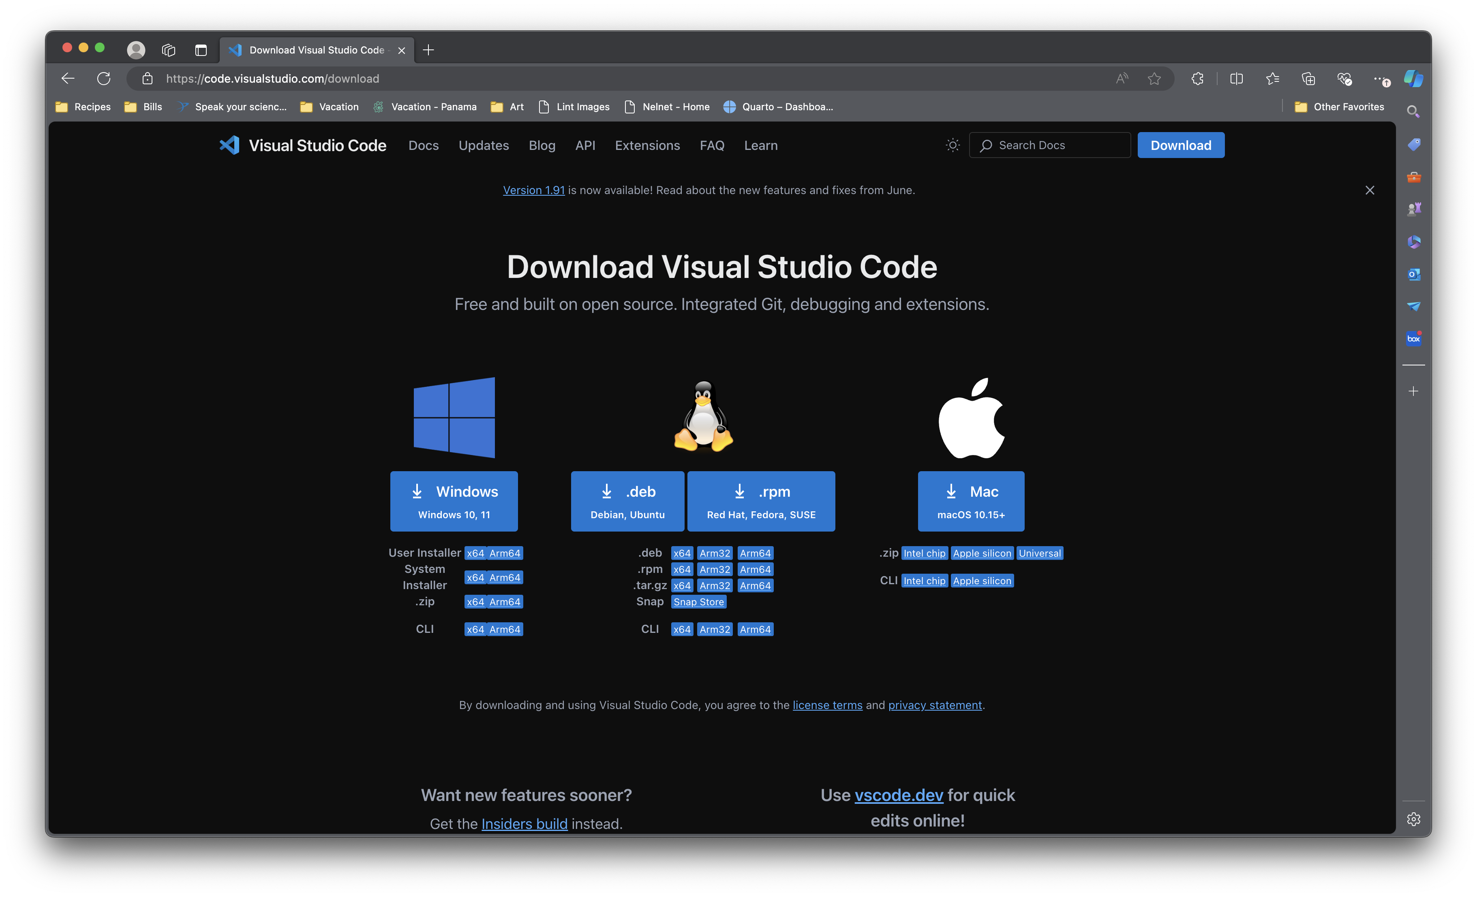
Task: Toggle the light/dark theme sun icon
Action: pos(952,145)
